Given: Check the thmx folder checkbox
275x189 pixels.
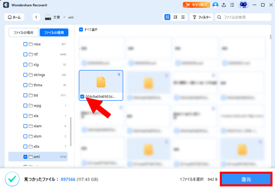Looking at the screenshot, I should point(25,85).
